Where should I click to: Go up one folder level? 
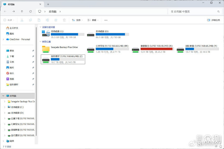[22, 12]
